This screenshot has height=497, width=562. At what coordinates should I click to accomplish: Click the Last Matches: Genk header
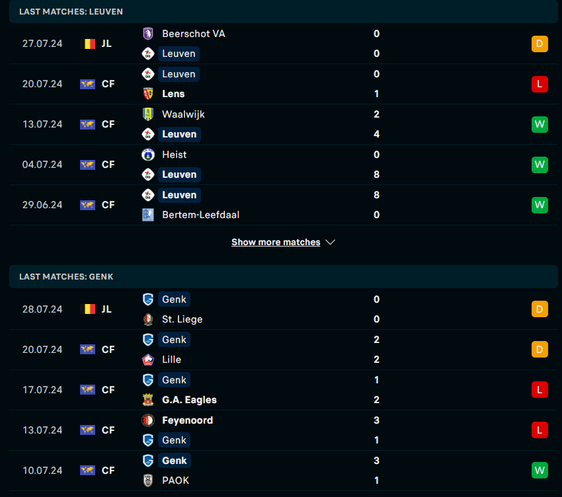(x=284, y=277)
